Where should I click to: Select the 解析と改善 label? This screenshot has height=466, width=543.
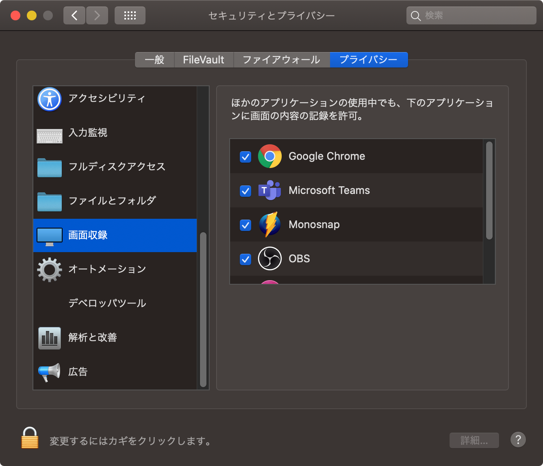[x=93, y=338]
